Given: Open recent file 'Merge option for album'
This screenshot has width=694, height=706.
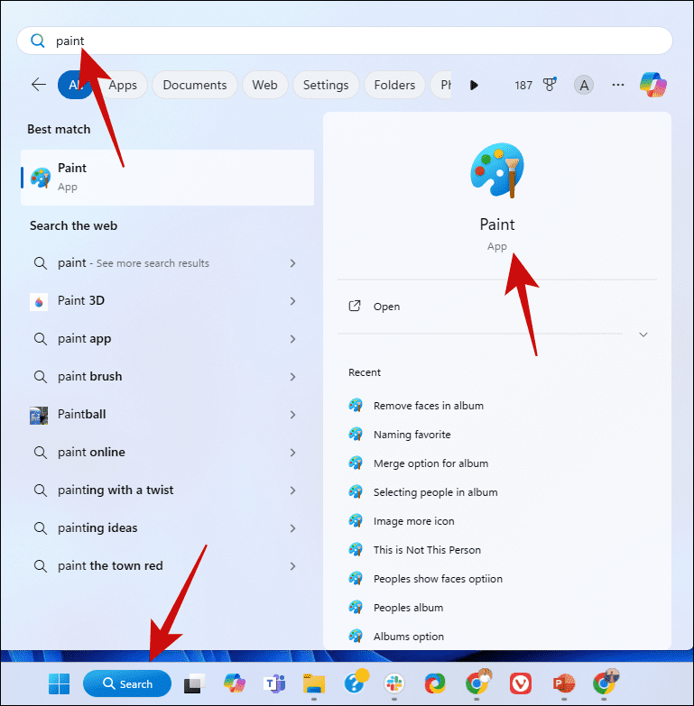Looking at the screenshot, I should point(430,463).
